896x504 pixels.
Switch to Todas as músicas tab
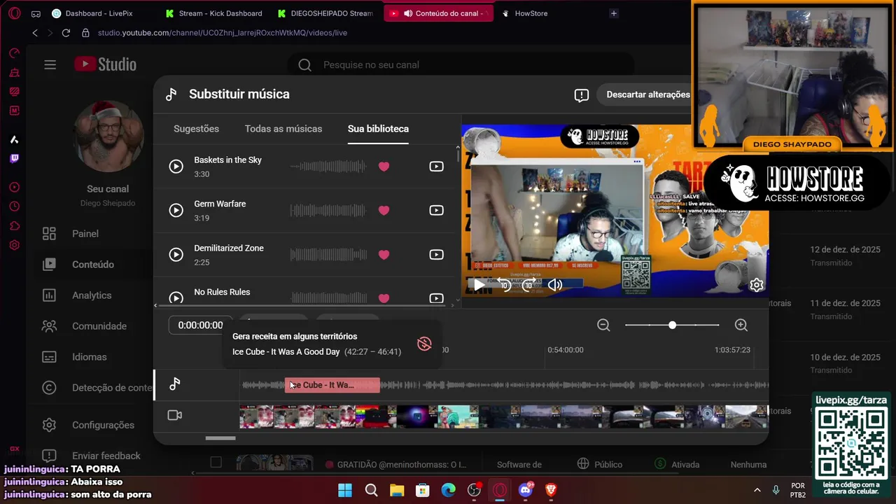pyautogui.click(x=283, y=129)
